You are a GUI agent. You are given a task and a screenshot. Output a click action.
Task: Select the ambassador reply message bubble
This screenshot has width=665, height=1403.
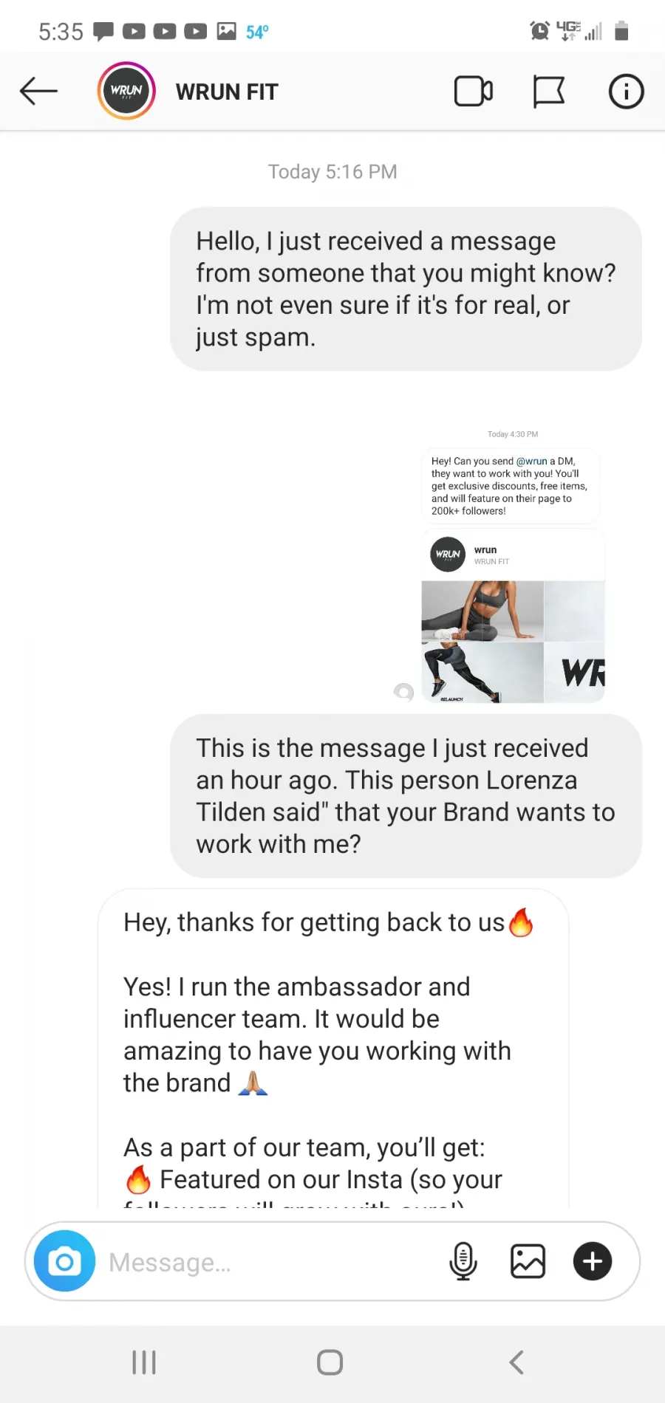333,1049
